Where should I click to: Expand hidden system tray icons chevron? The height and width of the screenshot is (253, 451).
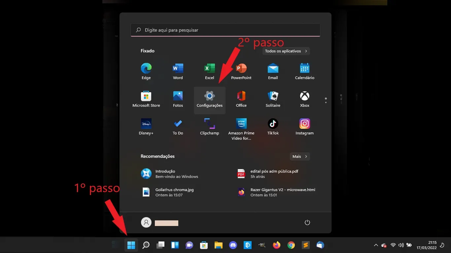click(376, 245)
